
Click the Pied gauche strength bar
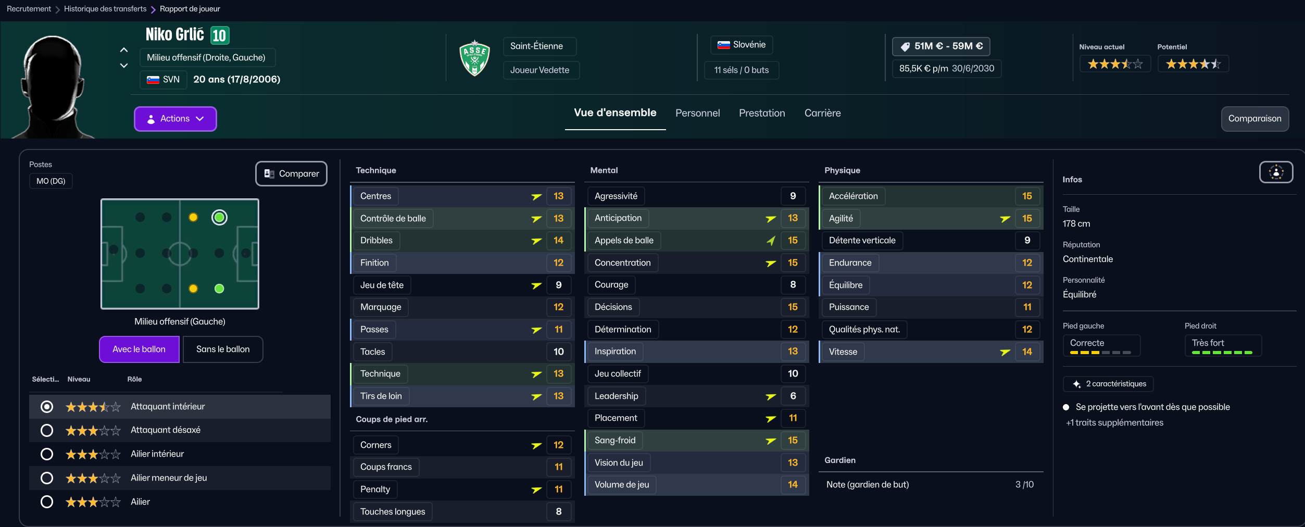(x=1100, y=353)
